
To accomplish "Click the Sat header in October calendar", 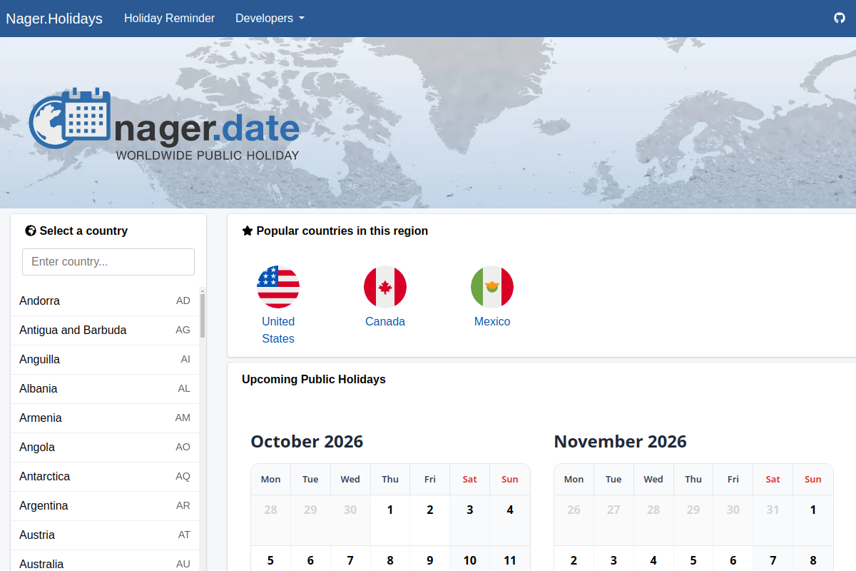I will pyautogui.click(x=470, y=480).
